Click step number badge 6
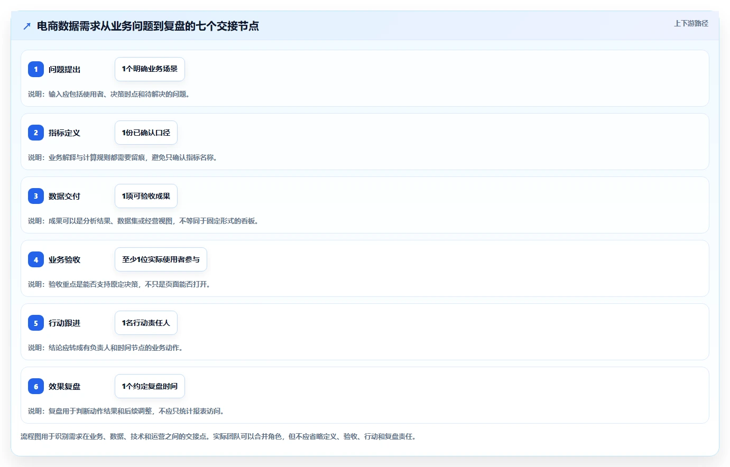Image resolution: width=730 pixels, height=467 pixels. [36, 386]
